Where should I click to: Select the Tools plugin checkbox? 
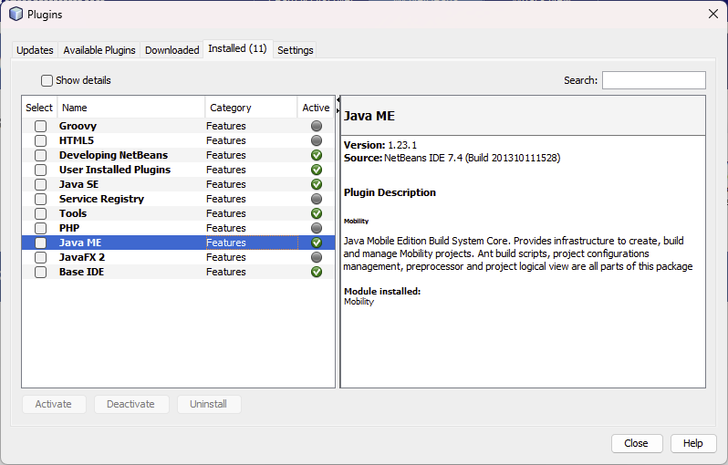click(x=40, y=213)
